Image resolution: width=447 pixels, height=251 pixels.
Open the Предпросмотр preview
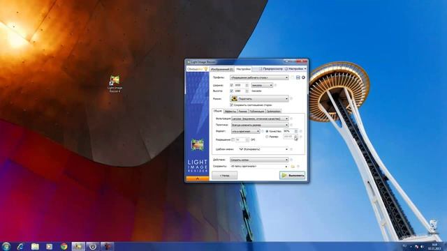(270, 69)
